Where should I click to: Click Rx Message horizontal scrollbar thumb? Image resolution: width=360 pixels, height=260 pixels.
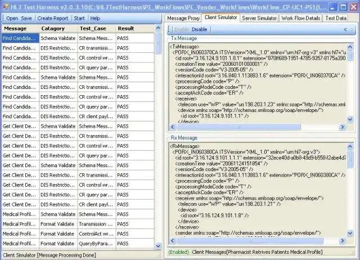pos(250,241)
